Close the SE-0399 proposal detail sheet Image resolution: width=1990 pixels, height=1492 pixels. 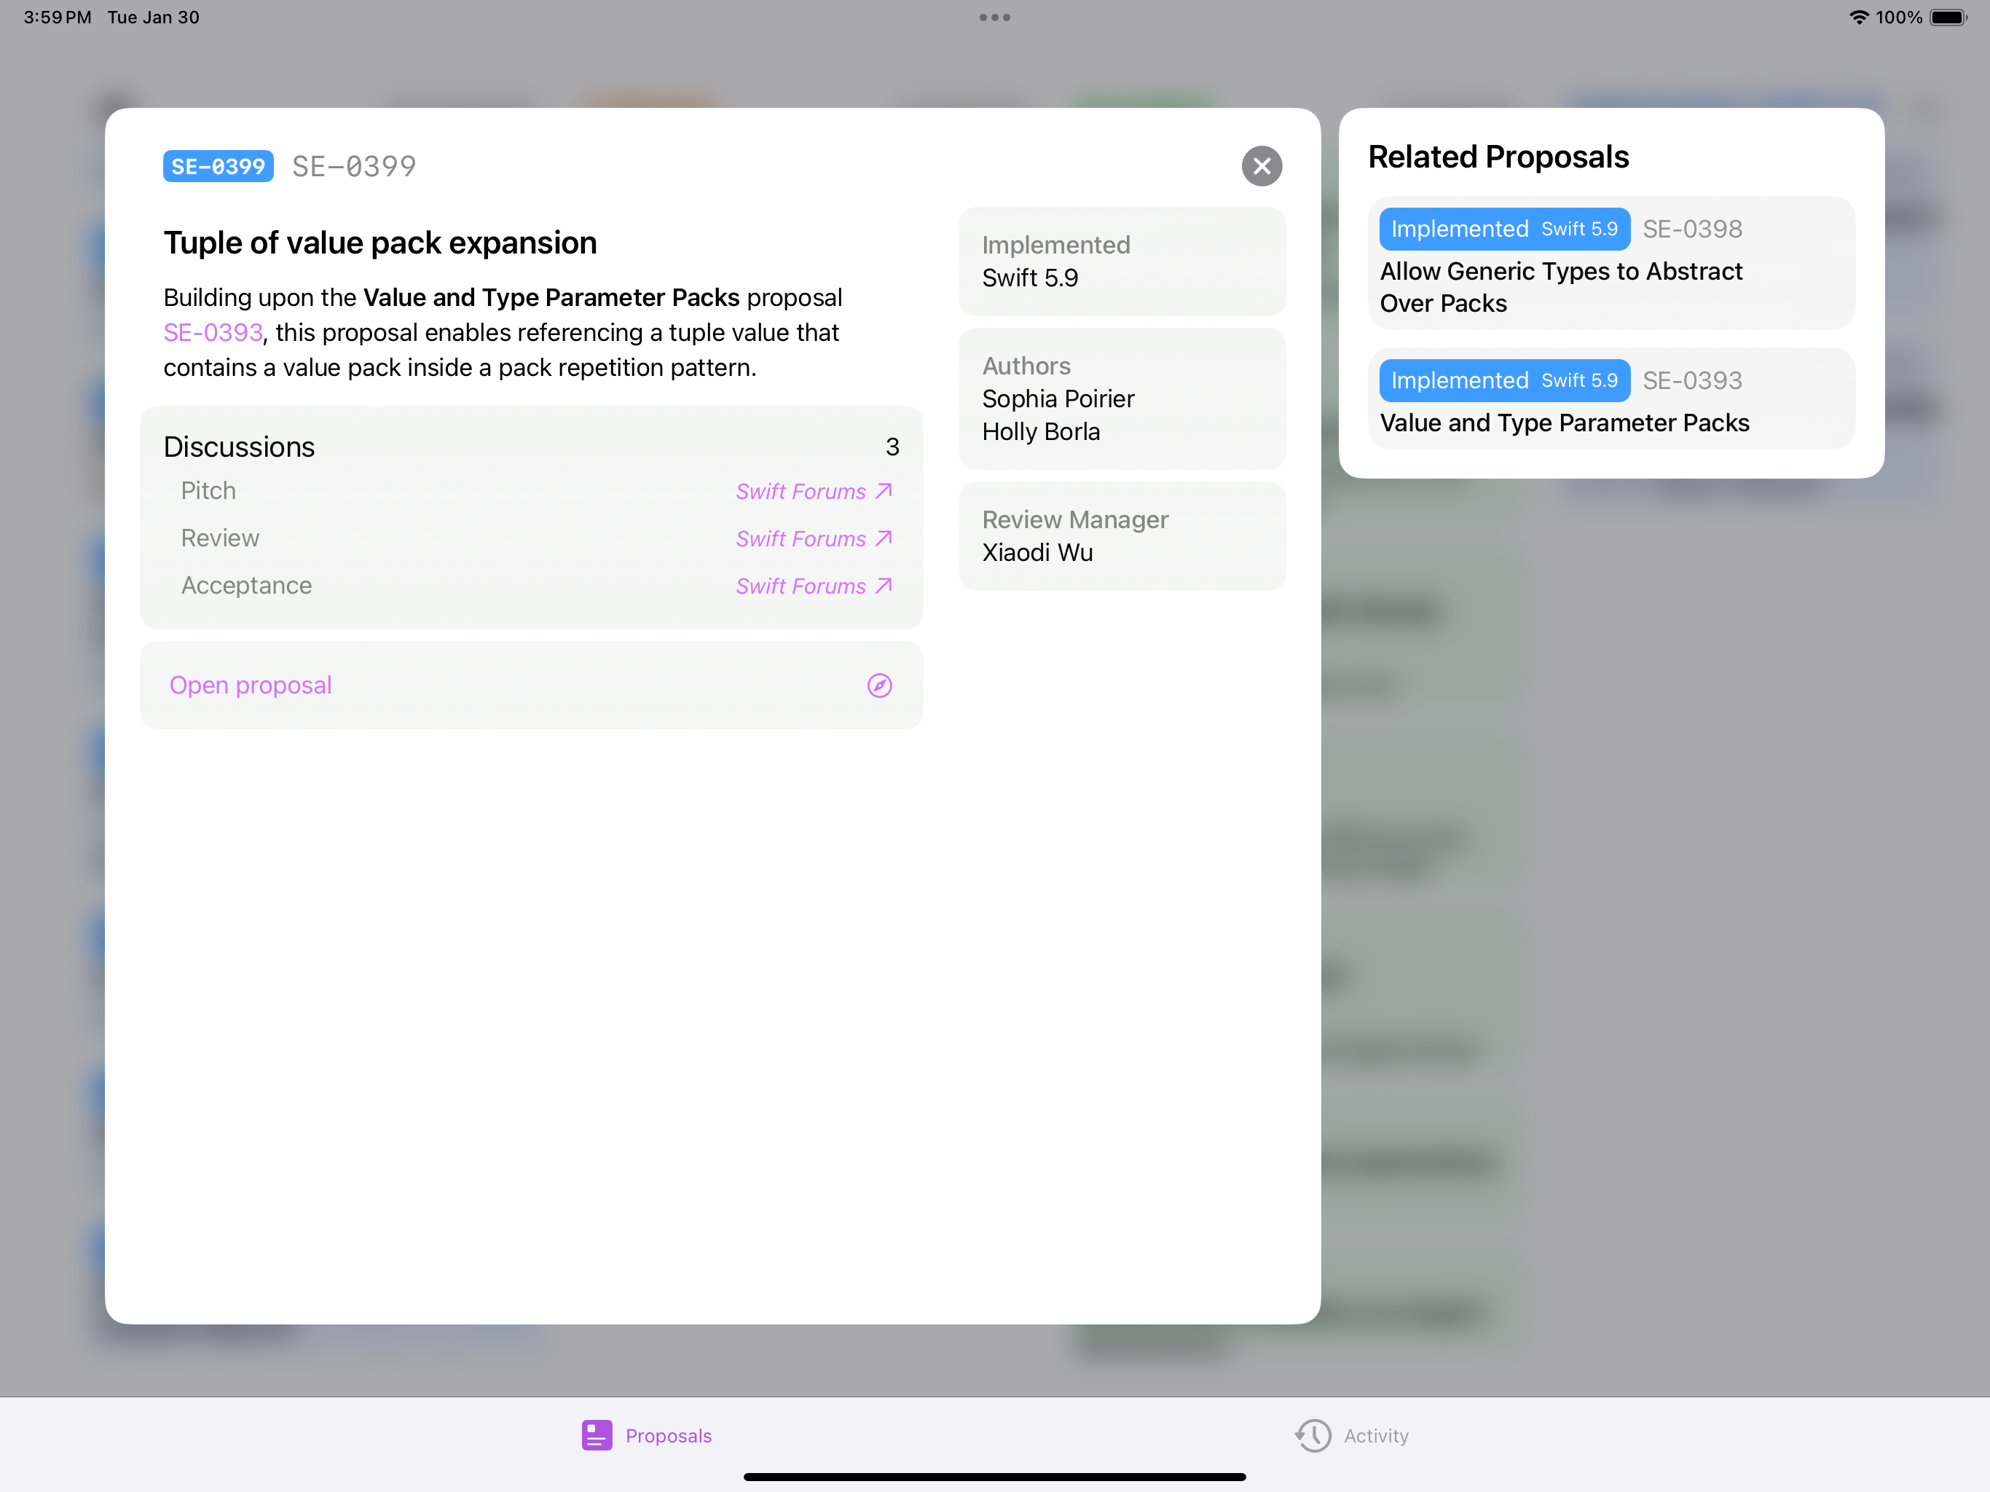pyautogui.click(x=1262, y=165)
